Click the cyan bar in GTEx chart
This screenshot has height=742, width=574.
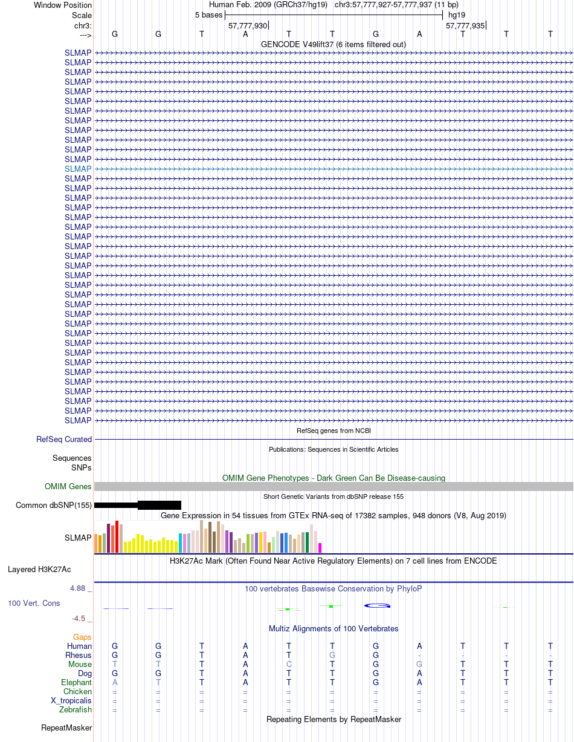point(181,543)
